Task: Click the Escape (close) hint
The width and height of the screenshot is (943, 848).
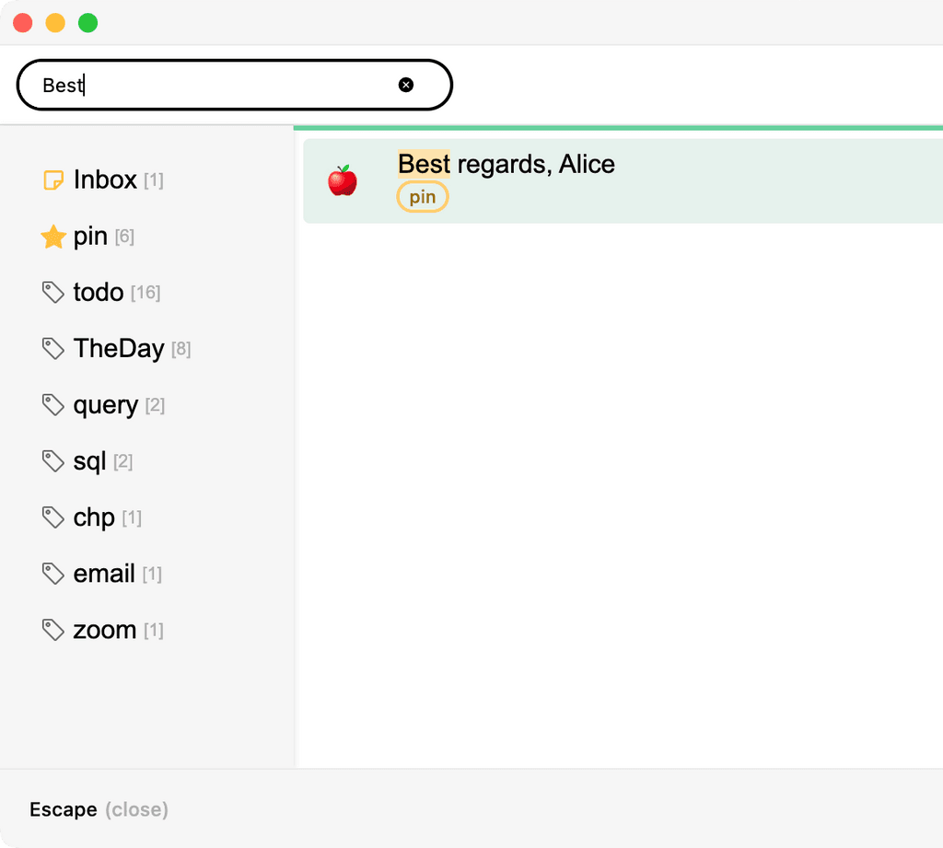Action: [99, 809]
